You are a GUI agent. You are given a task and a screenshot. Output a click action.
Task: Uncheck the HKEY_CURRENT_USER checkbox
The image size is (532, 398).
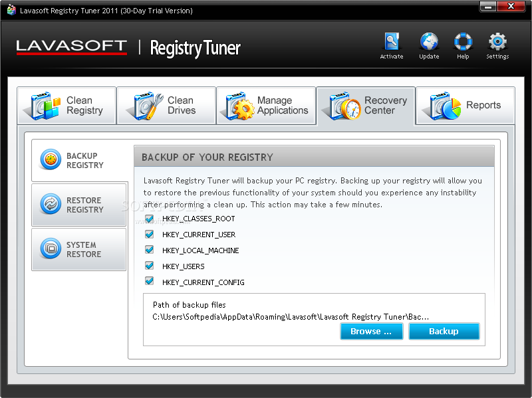pyautogui.click(x=149, y=235)
